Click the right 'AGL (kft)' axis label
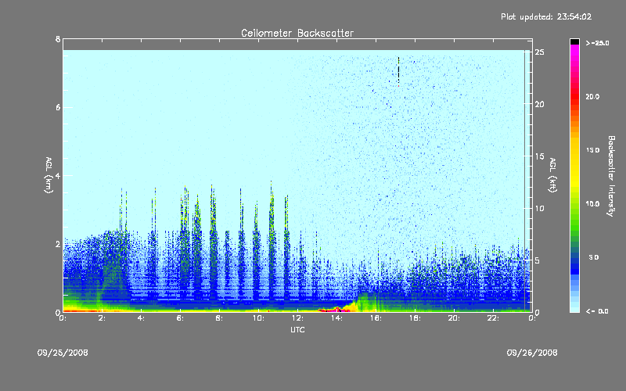The width and height of the screenshot is (626, 391). 552,175
